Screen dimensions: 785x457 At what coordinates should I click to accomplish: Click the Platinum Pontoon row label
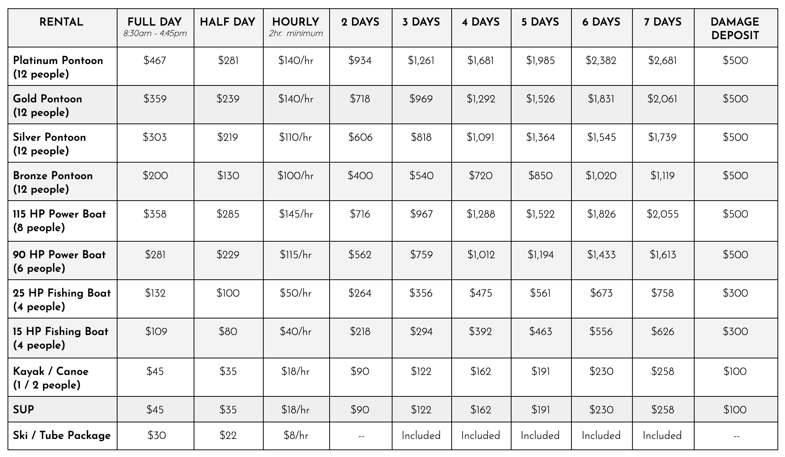click(x=58, y=67)
